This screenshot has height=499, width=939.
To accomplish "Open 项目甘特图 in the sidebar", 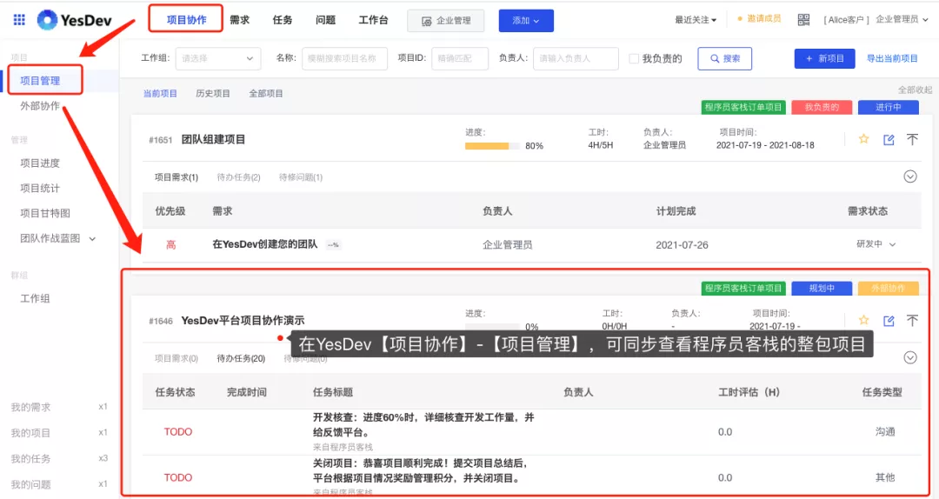I will click(x=45, y=213).
